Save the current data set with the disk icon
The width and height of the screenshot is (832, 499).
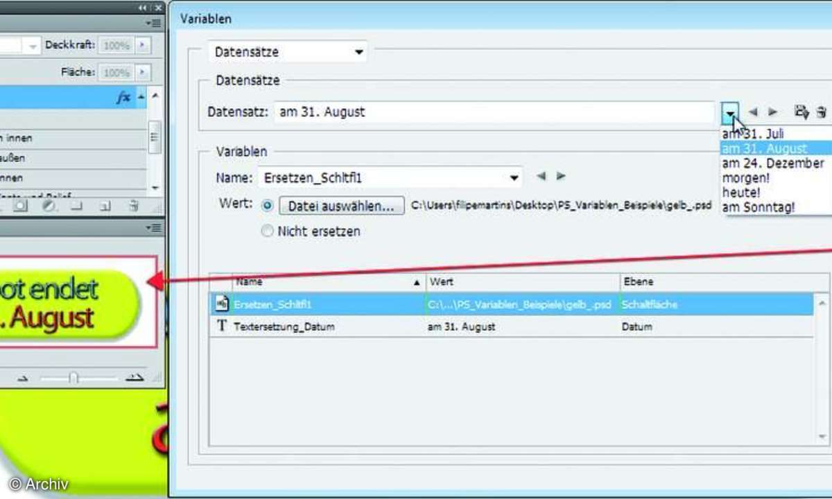coord(801,112)
